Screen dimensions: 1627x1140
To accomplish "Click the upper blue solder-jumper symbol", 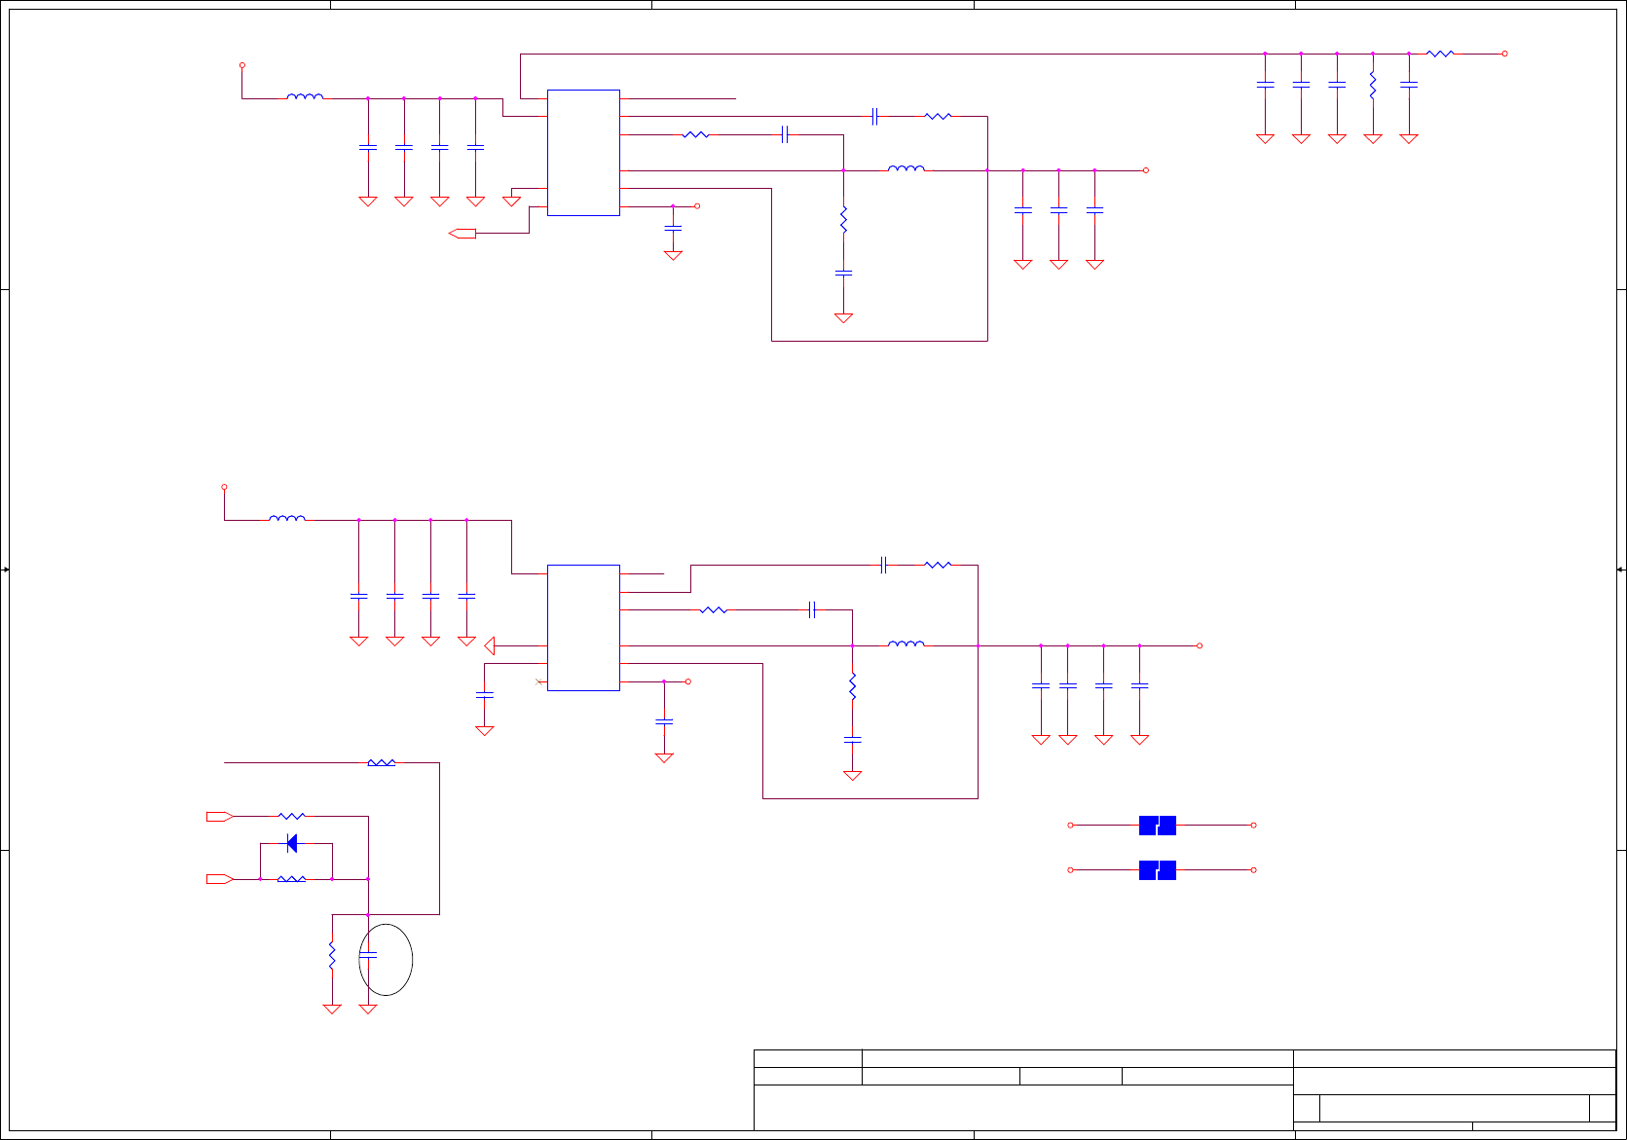I will tap(1158, 826).
